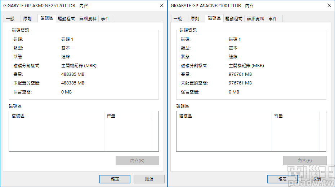Switch to 驅動程式 tab in GP-ASACNE2100TTTDR window

pyautogui.click(x=234, y=19)
